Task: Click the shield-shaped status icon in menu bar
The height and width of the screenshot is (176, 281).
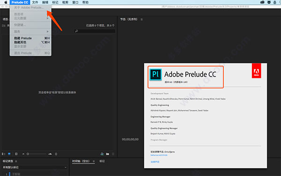Action: pyautogui.click(x=269, y=2)
